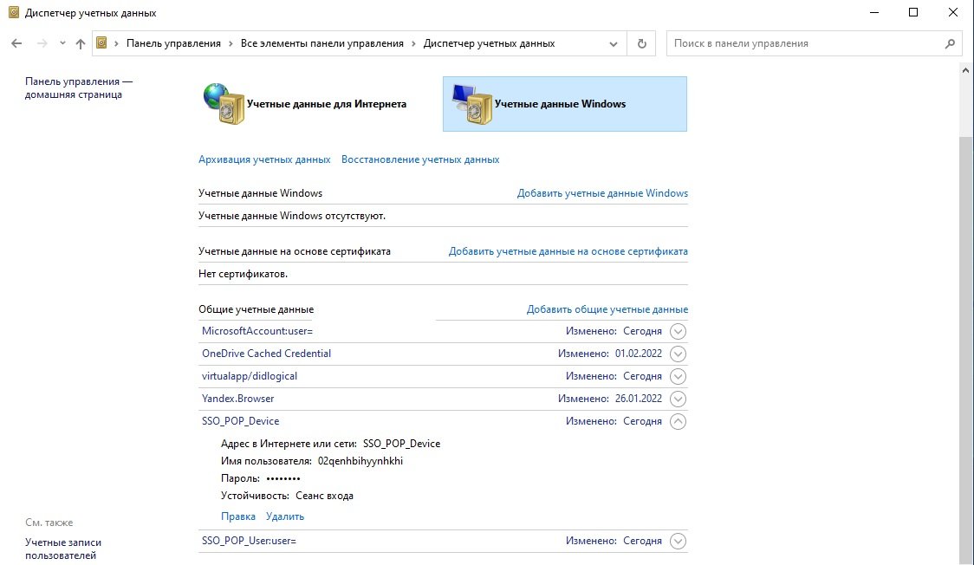Image resolution: width=974 pixels, height=565 pixels.
Task: Open the address bar history dropdown
Action: click(614, 43)
